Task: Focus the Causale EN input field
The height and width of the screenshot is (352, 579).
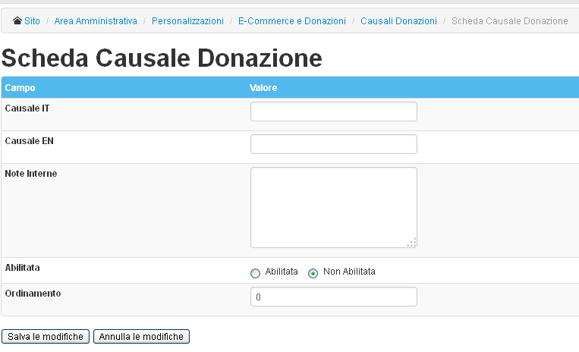Action: (x=334, y=144)
